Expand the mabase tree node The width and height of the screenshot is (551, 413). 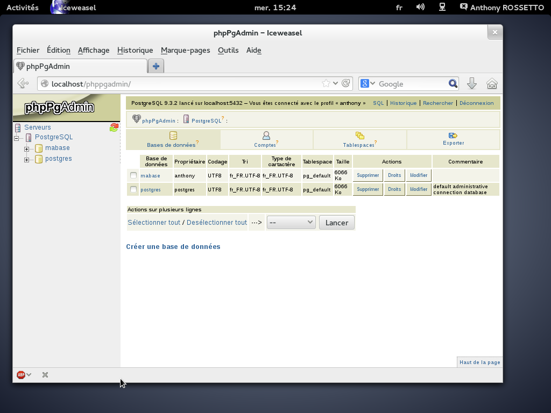click(27, 149)
